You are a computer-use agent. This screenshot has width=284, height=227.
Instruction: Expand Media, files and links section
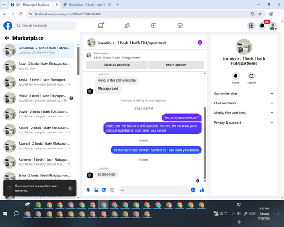[x=244, y=113]
